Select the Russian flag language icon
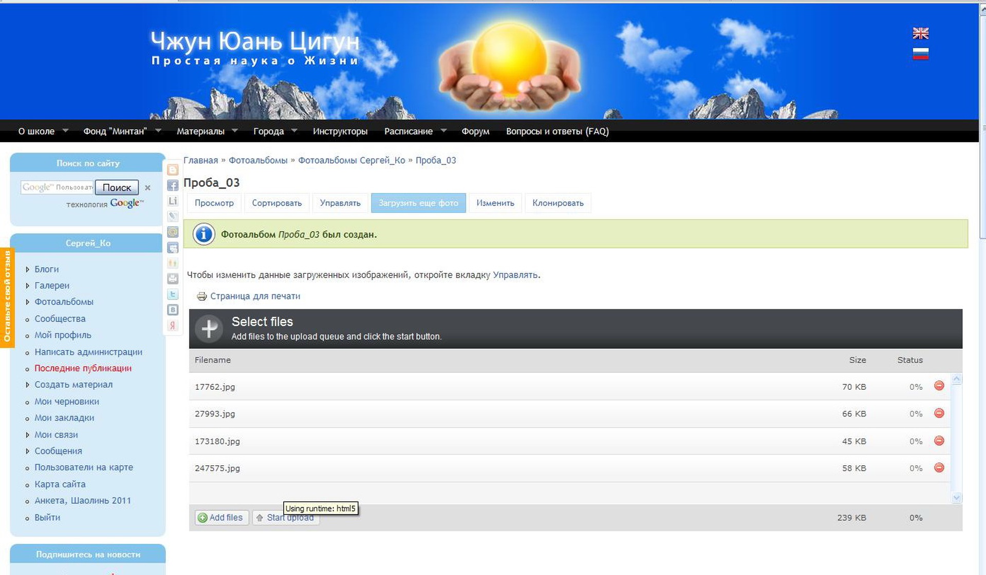 point(920,54)
